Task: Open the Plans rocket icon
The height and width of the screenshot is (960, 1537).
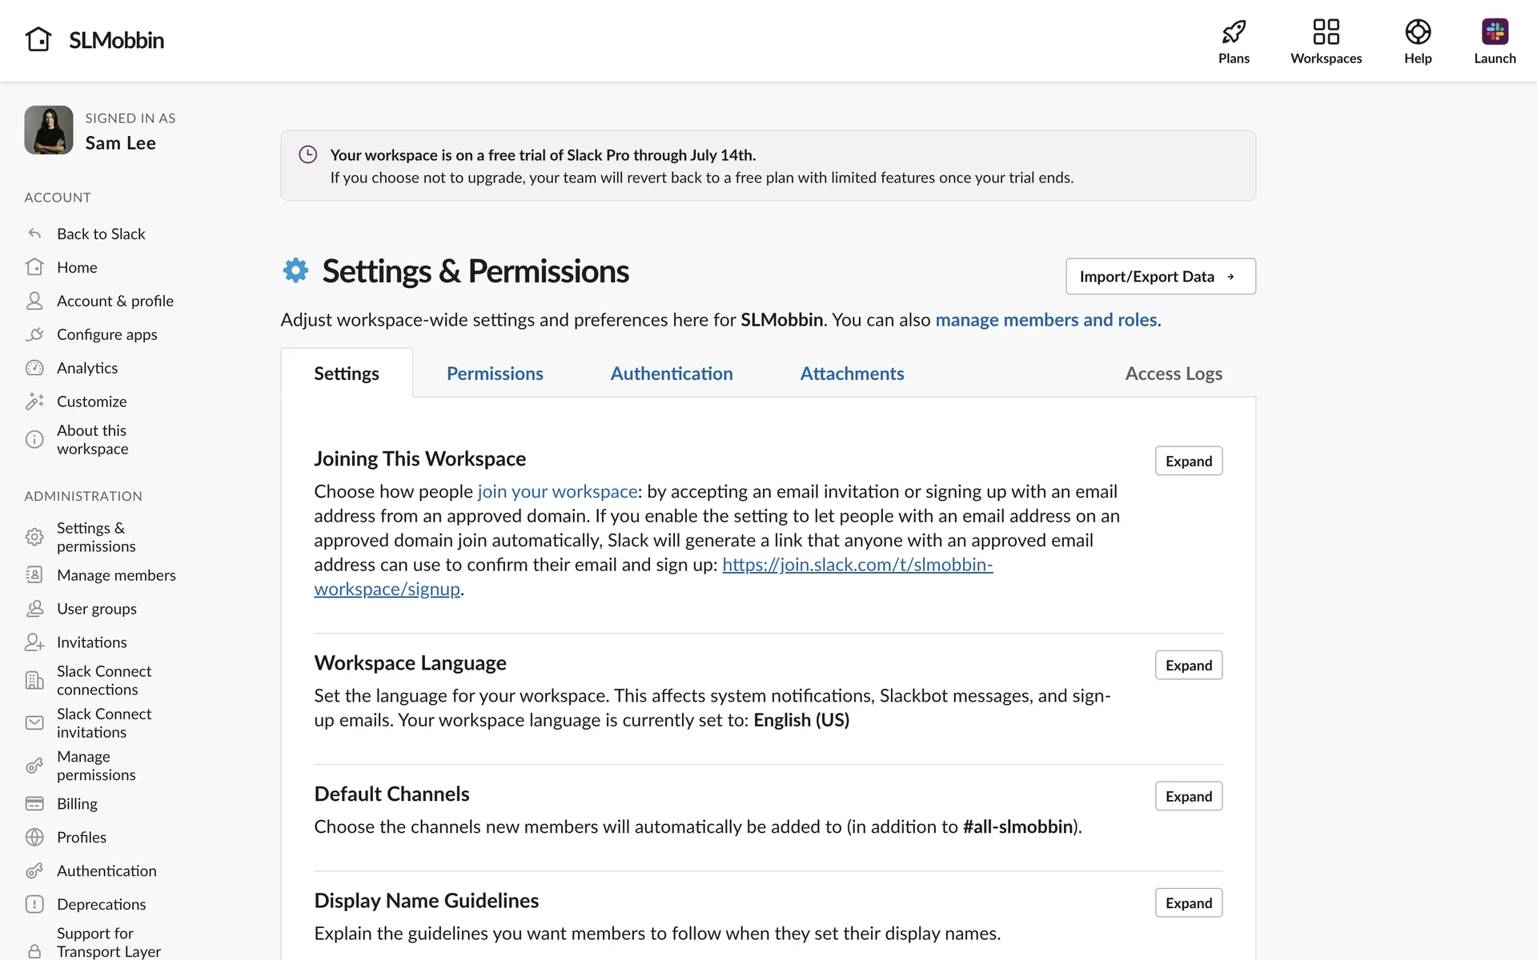Action: tap(1234, 32)
